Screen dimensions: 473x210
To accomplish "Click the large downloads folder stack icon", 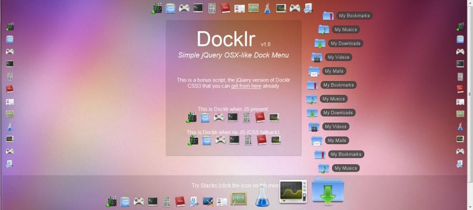I will pos(327,191).
